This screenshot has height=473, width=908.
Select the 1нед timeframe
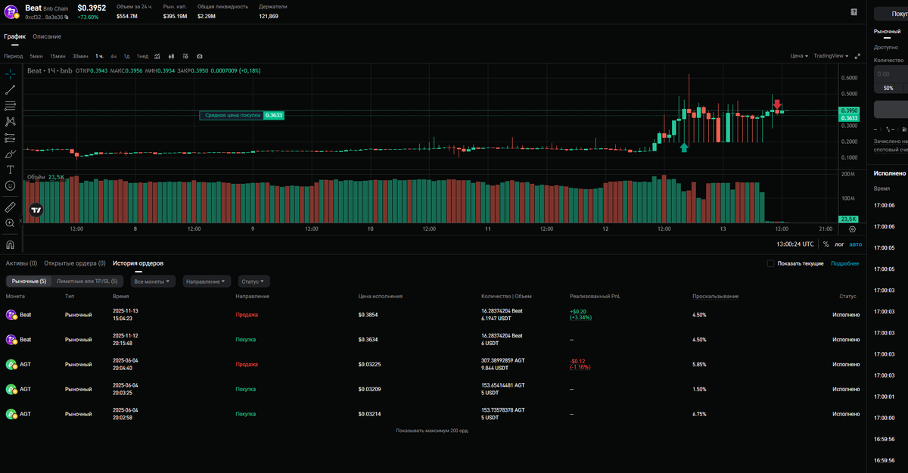point(142,56)
